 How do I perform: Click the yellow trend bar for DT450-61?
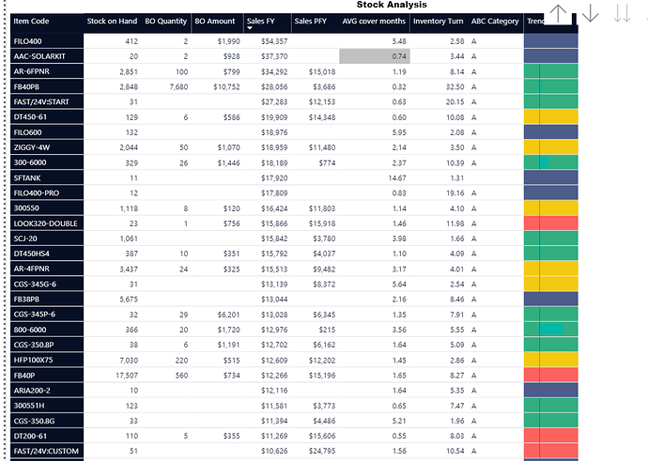(x=551, y=117)
